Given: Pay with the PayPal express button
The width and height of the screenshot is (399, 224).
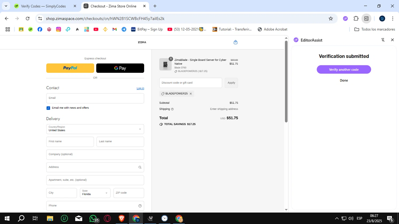Looking at the screenshot, I should pos(70,68).
